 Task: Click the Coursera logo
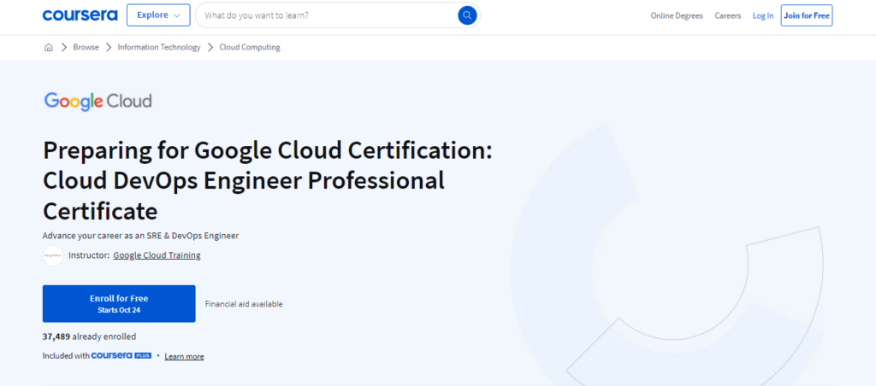(80, 15)
